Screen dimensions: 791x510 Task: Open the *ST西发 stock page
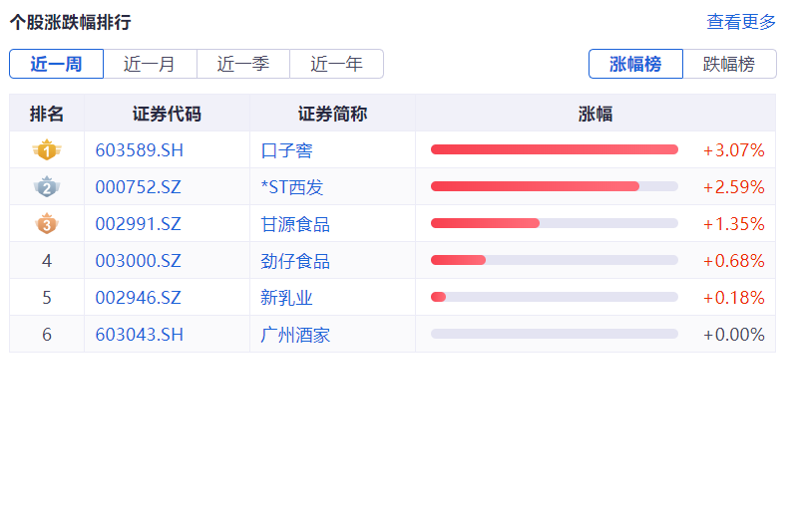coord(292,187)
